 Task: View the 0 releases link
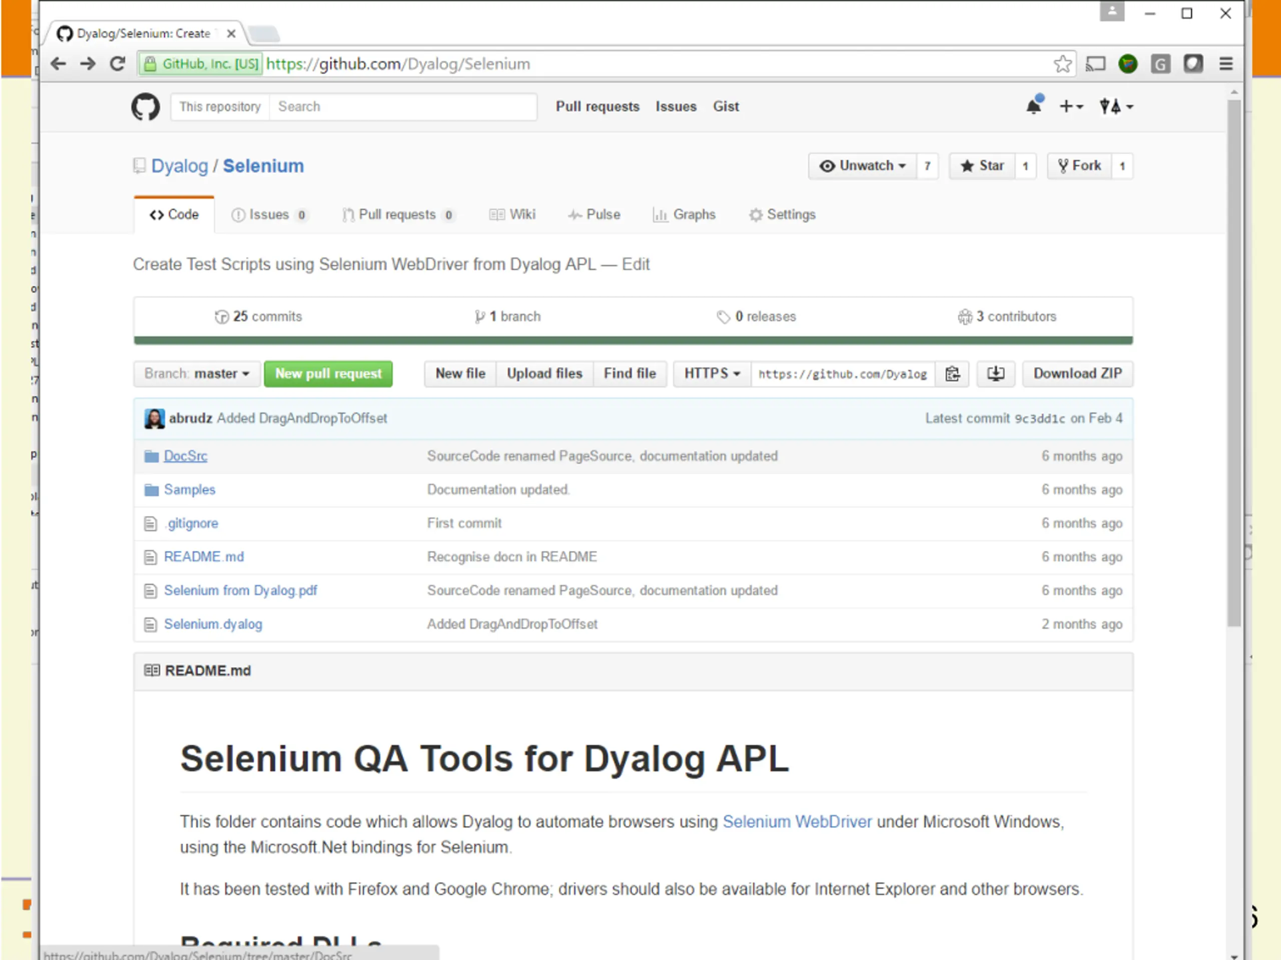point(756,317)
